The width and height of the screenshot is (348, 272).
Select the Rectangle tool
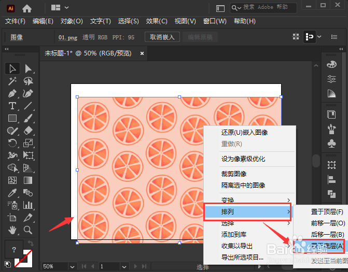point(12,118)
